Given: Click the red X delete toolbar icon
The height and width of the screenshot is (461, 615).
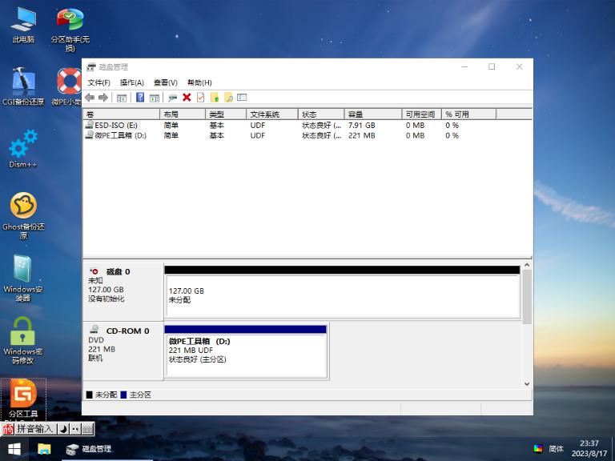Looking at the screenshot, I should point(187,98).
